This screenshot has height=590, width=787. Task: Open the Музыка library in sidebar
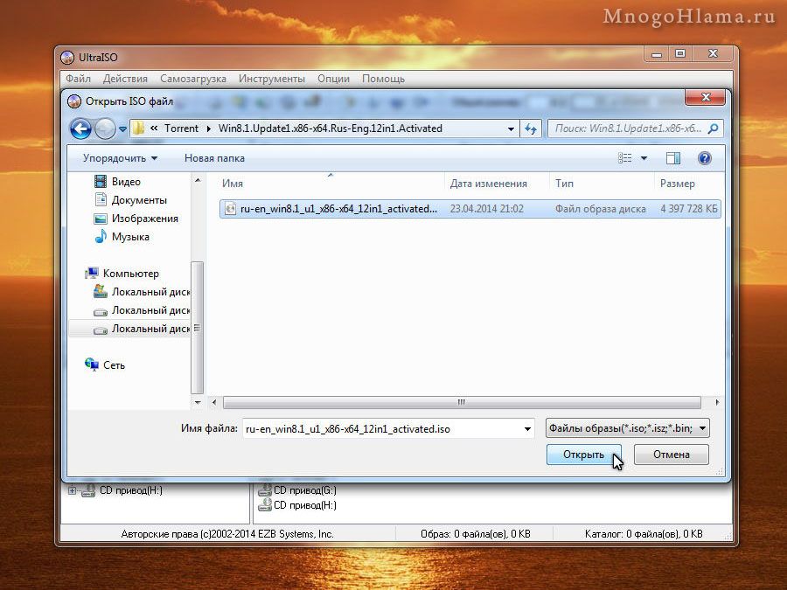point(129,237)
